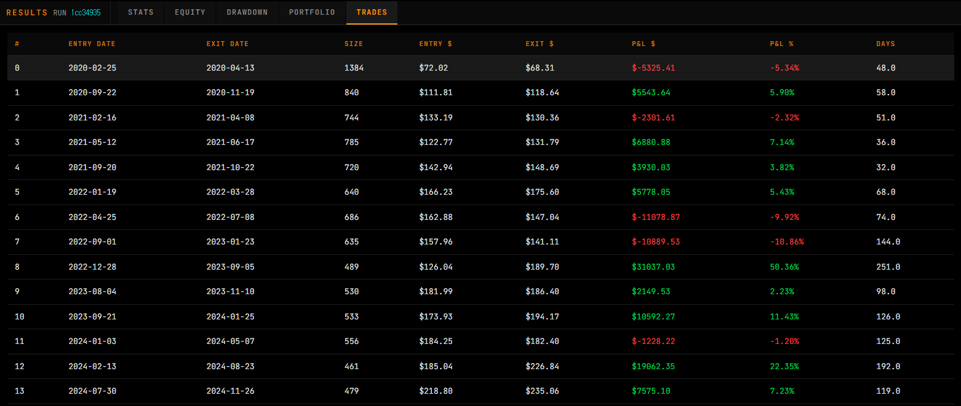This screenshot has height=406, width=961.
Task: Click exit price $131.79
Action: pyautogui.click(x=542, y=142)
